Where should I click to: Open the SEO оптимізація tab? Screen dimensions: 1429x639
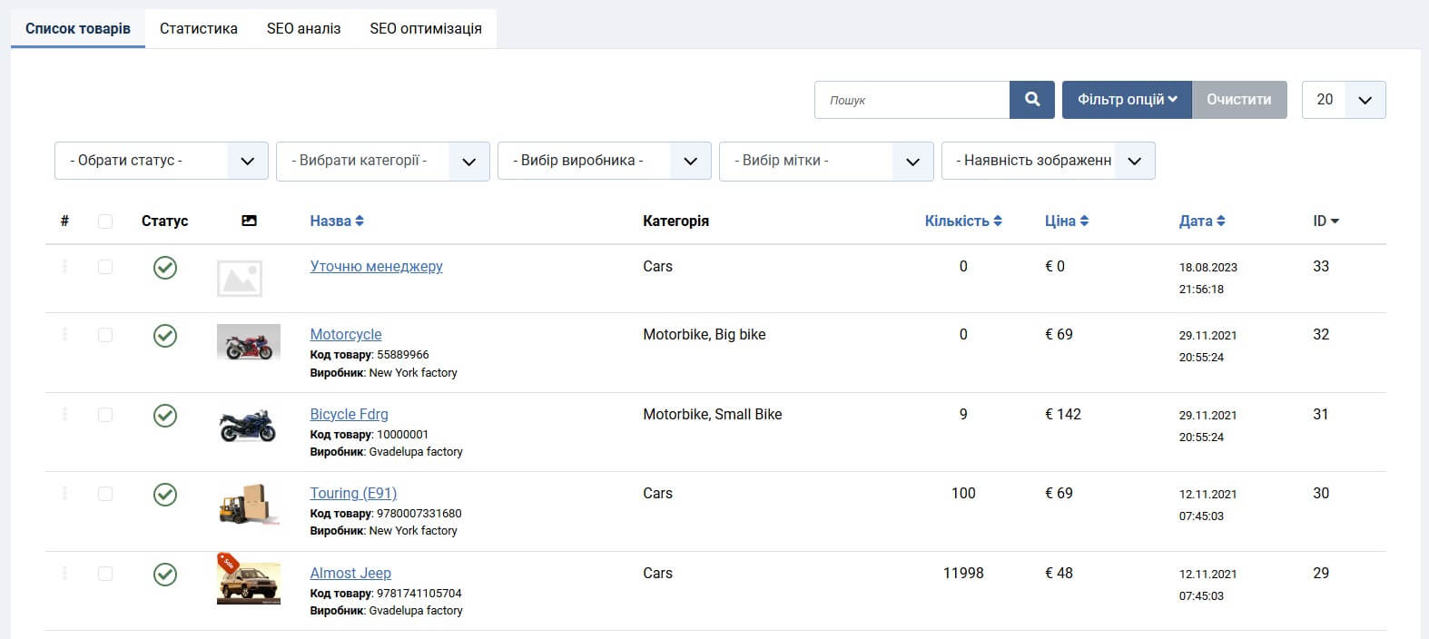(x=425, y=28)
